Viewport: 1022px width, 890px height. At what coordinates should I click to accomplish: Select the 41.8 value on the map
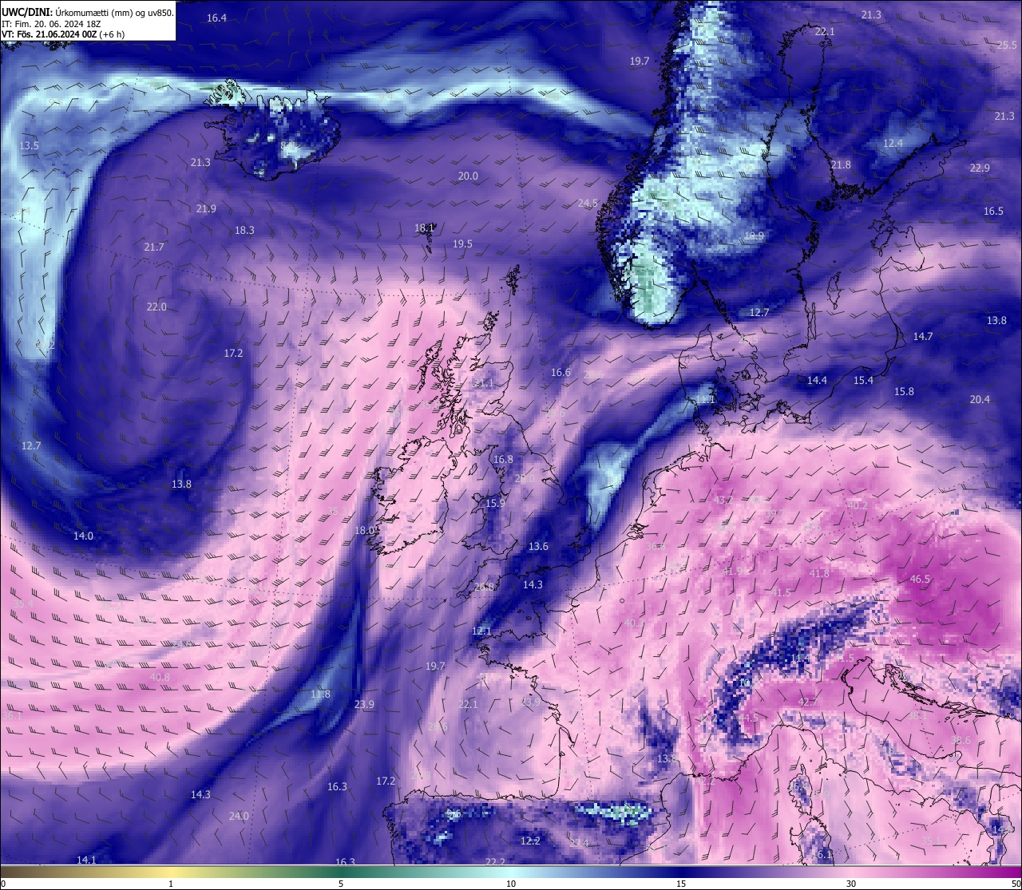[819, 573]
